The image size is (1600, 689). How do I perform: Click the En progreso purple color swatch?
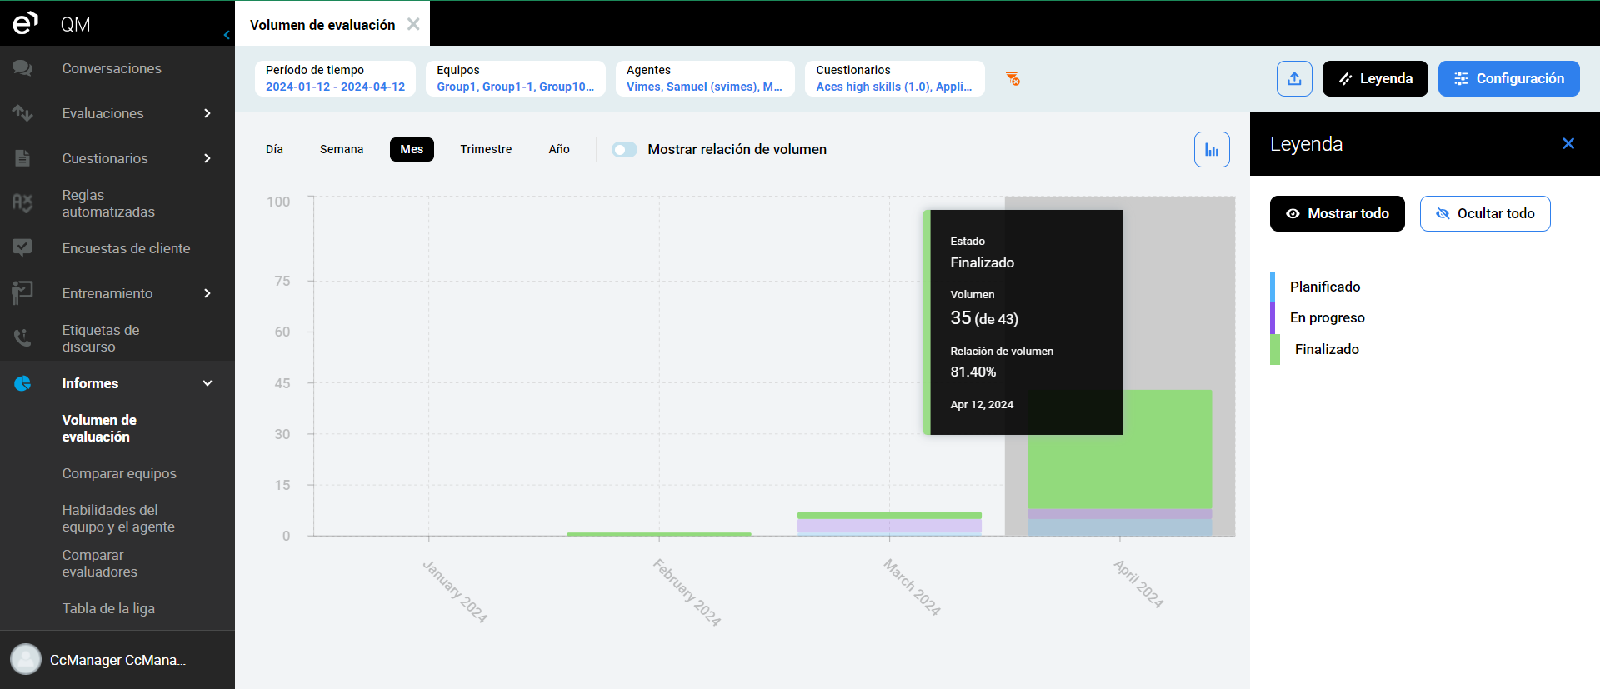point(1272,317)
